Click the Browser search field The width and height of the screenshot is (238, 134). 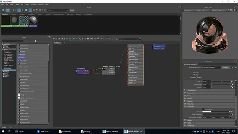tap(58, 10)
